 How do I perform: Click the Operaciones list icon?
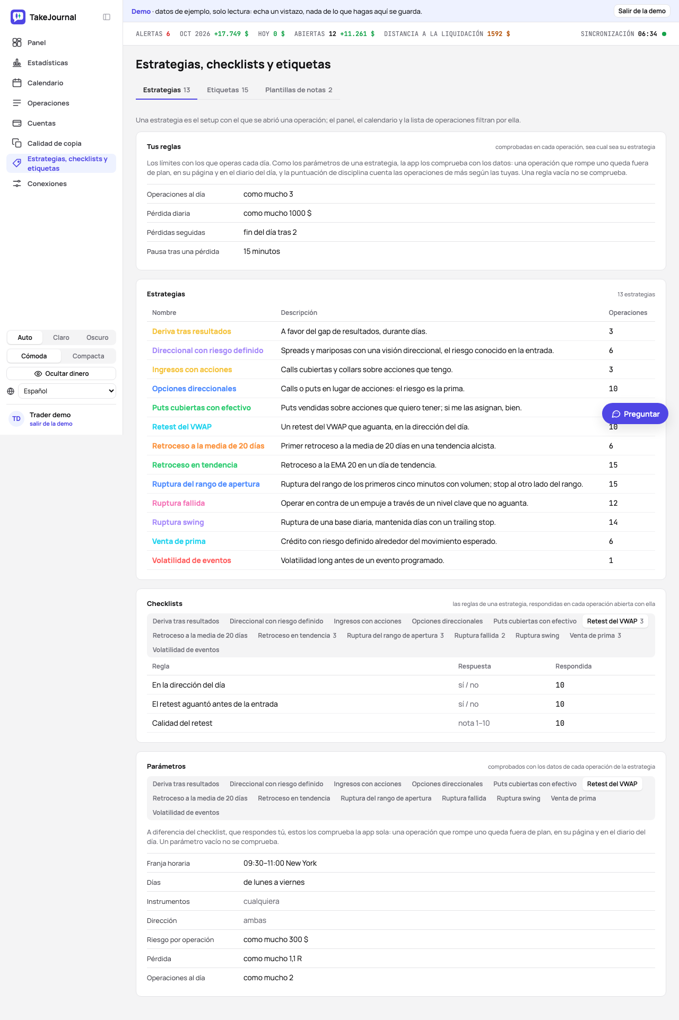click(x=17, y=103)
